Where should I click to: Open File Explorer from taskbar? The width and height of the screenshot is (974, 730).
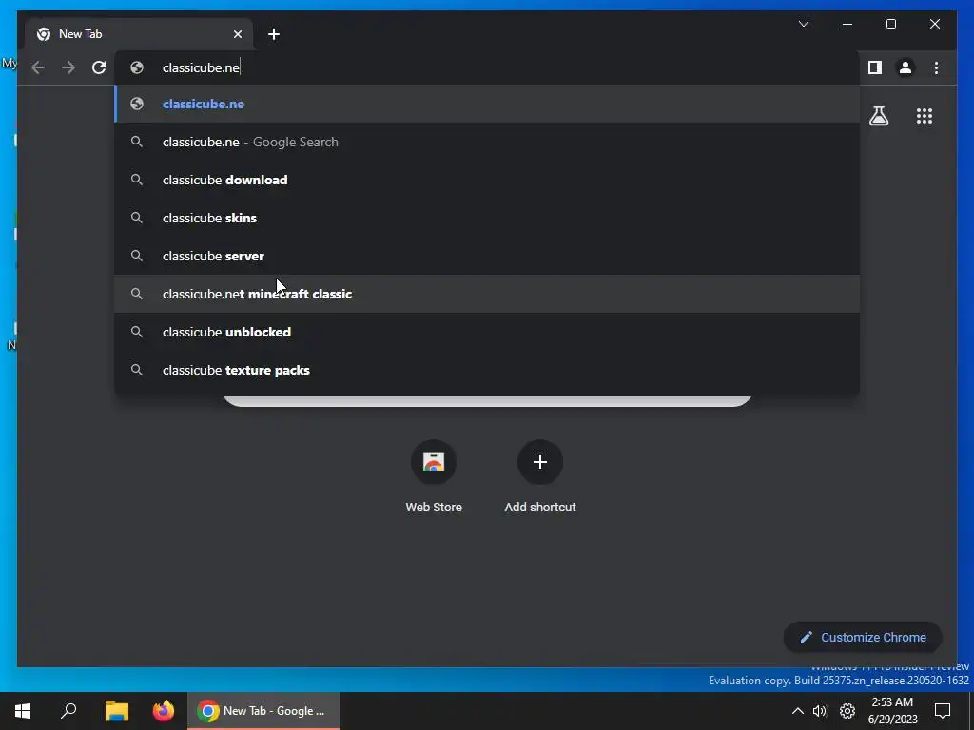coord(116,711)
